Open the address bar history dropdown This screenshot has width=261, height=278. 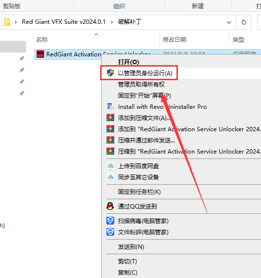pyautogui.click(x=229, y=22)
